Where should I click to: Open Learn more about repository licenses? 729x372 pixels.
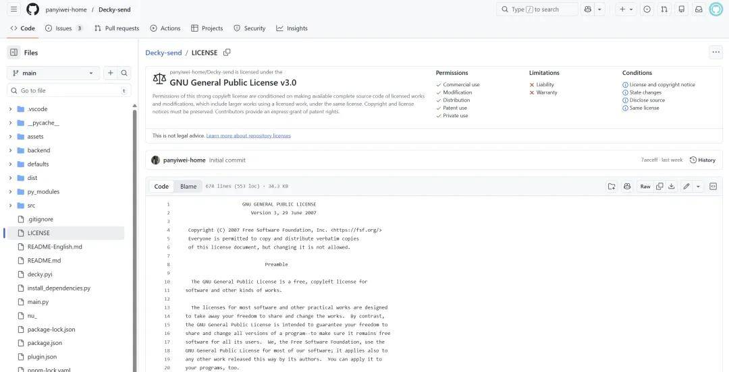click(x=248, y=135)
